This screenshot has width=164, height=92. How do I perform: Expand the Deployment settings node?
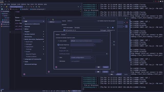[25, 47]
